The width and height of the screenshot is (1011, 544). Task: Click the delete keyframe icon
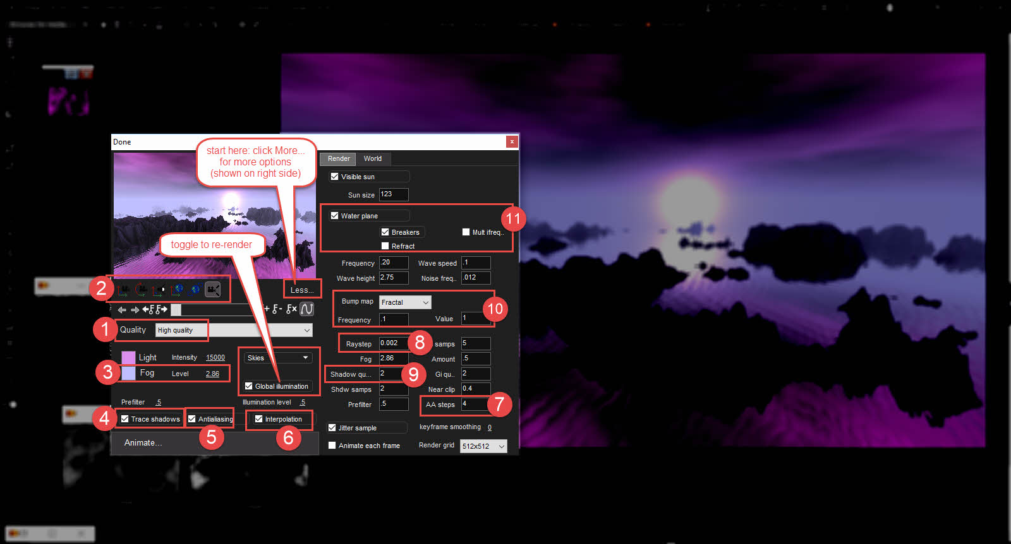291,309
